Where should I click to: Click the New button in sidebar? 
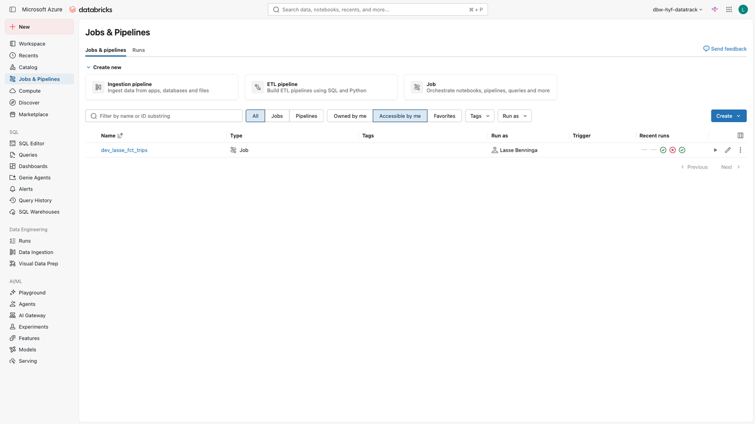39,27
